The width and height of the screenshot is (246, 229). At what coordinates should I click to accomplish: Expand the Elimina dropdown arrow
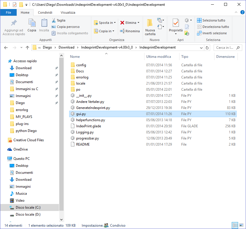139,23
